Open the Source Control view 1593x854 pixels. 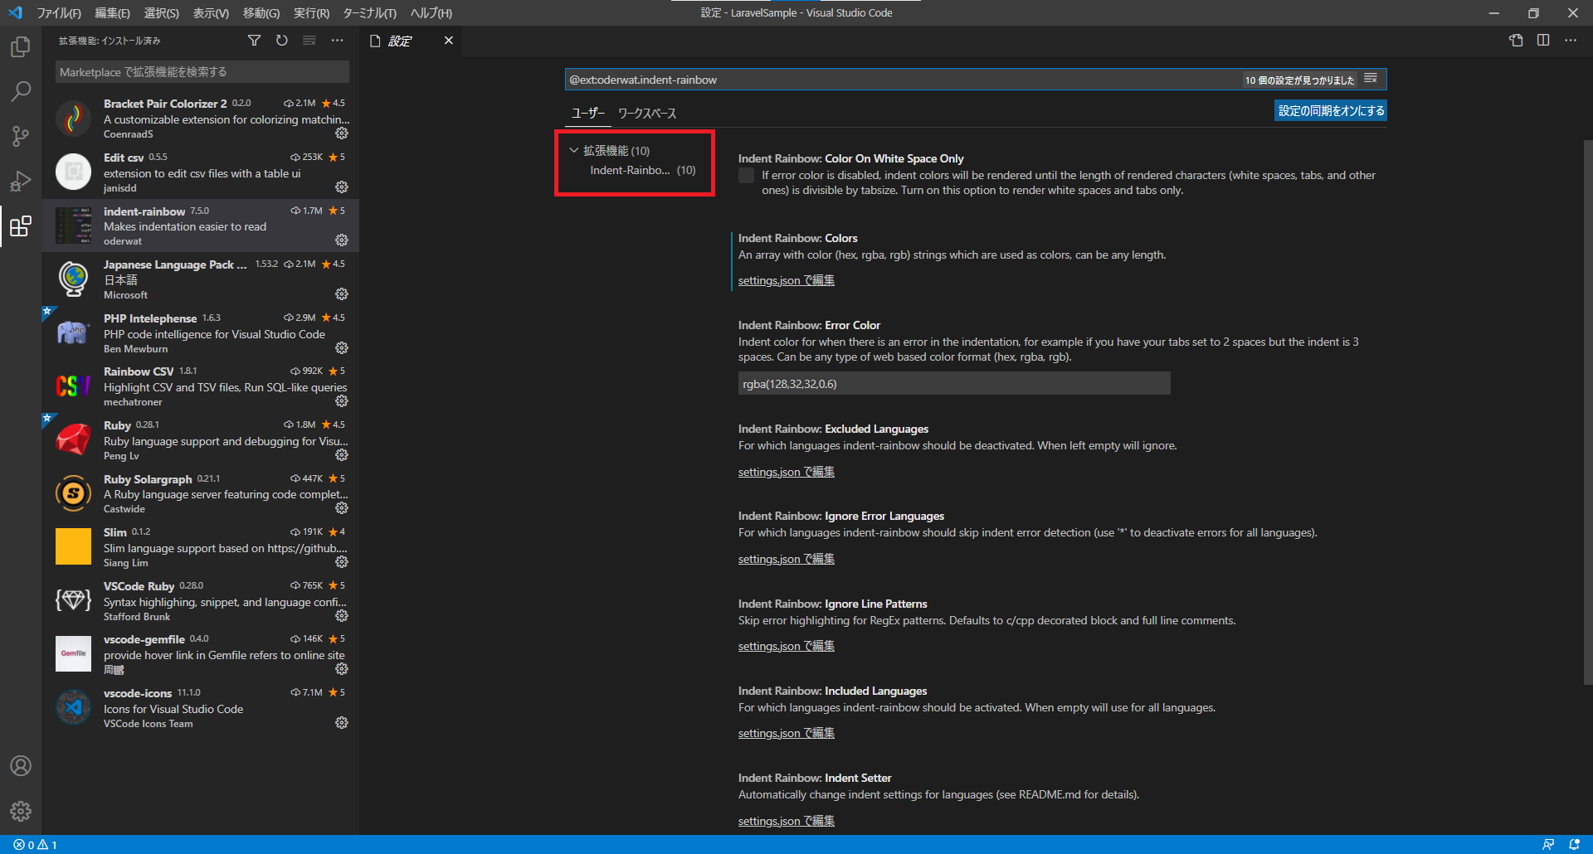pos(21,136)
